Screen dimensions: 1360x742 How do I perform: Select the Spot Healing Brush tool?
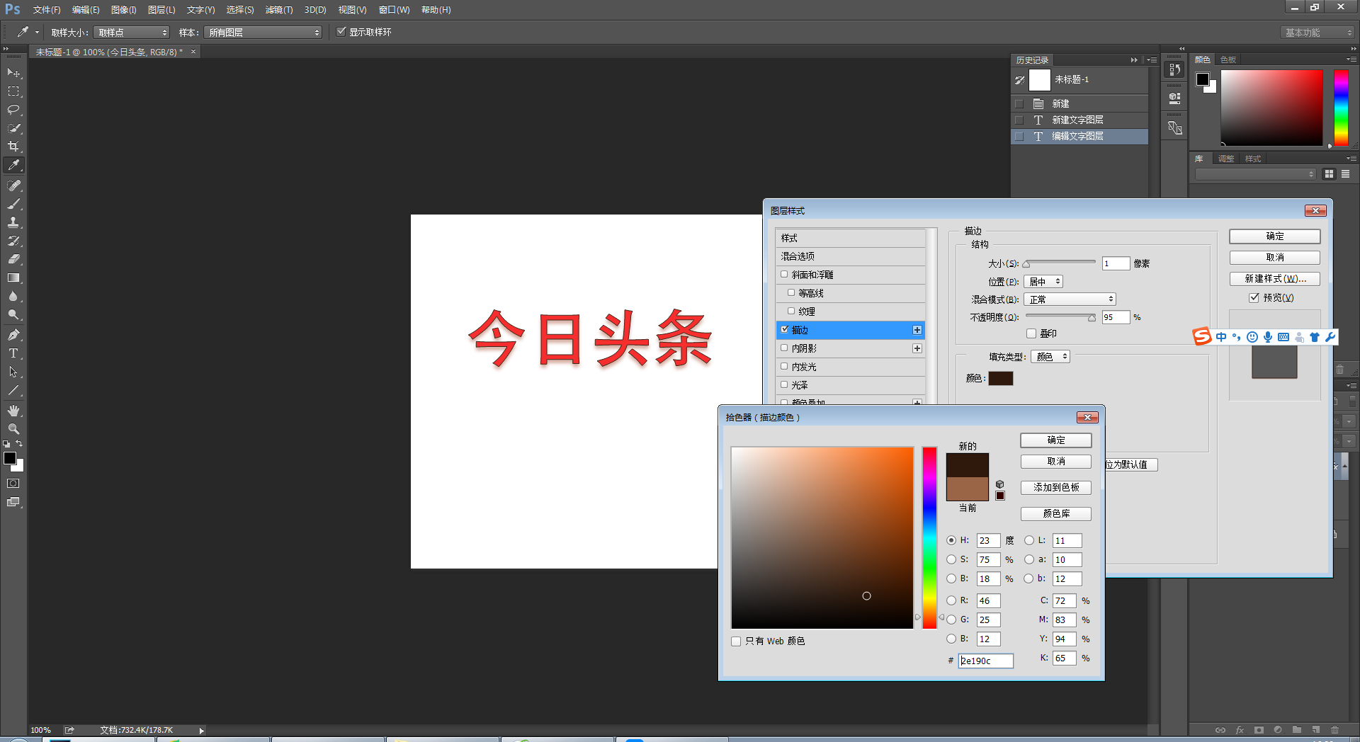click(13, 185)
